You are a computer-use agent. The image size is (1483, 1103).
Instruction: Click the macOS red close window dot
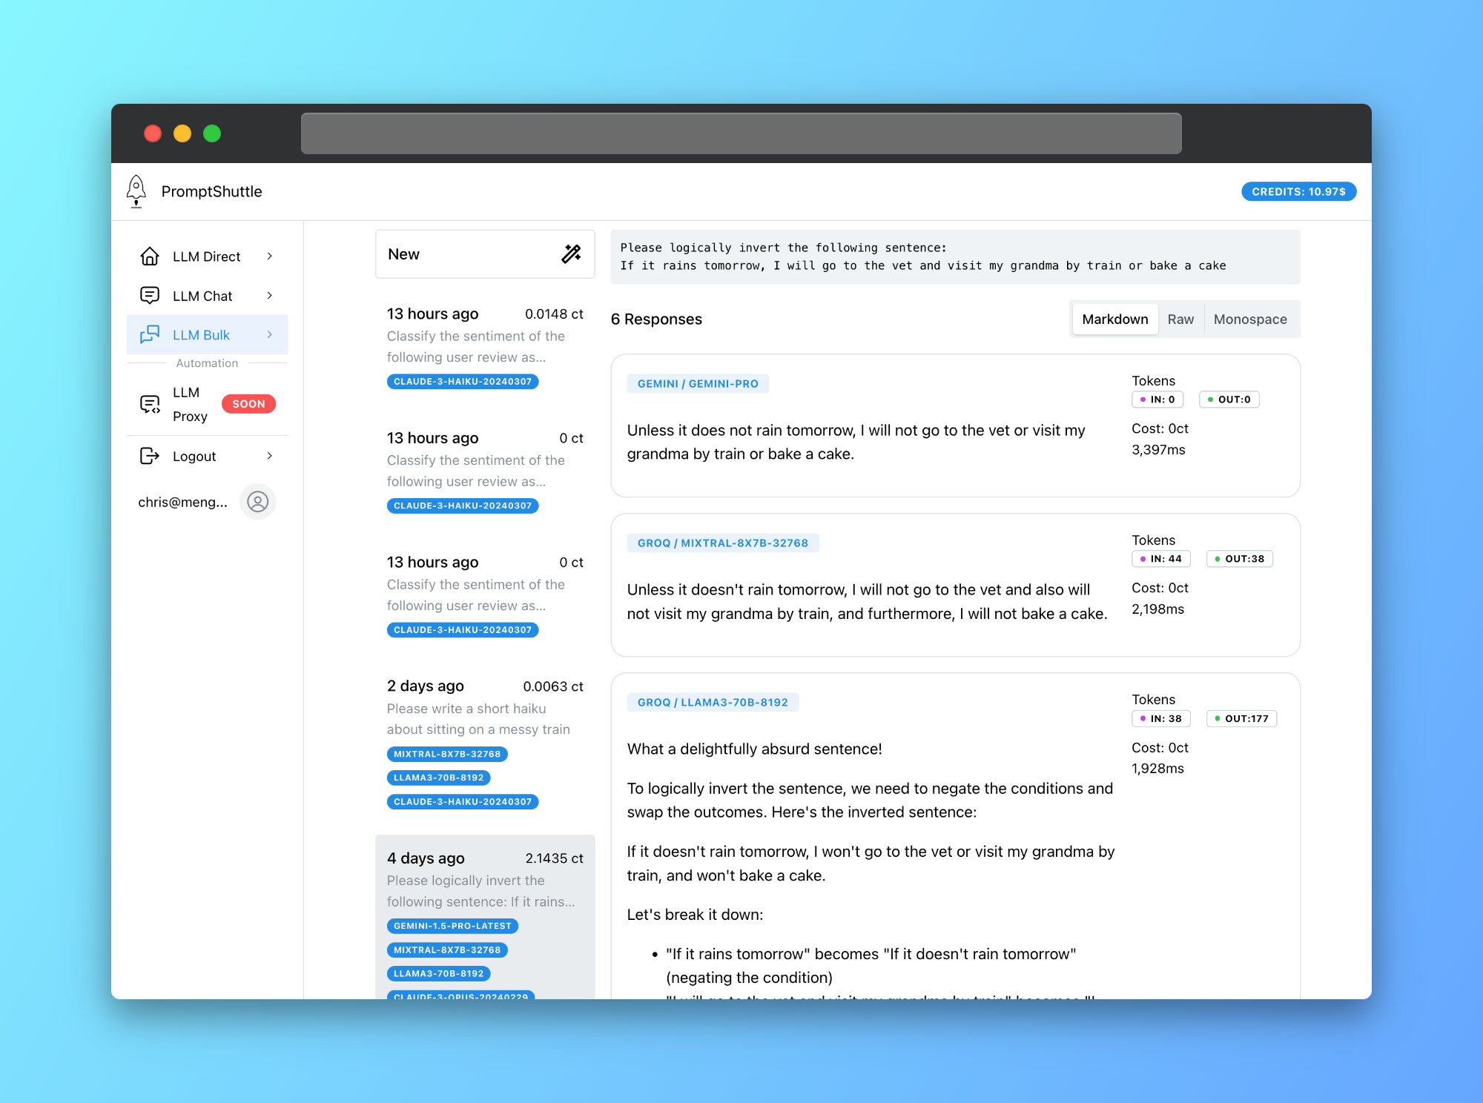click(153, 133)
